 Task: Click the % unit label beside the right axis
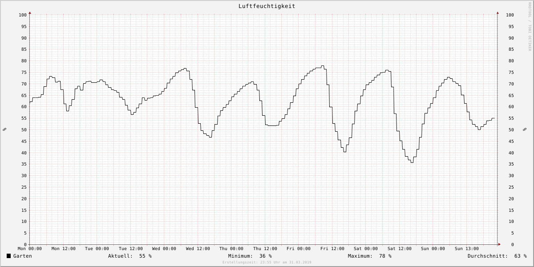524,129
